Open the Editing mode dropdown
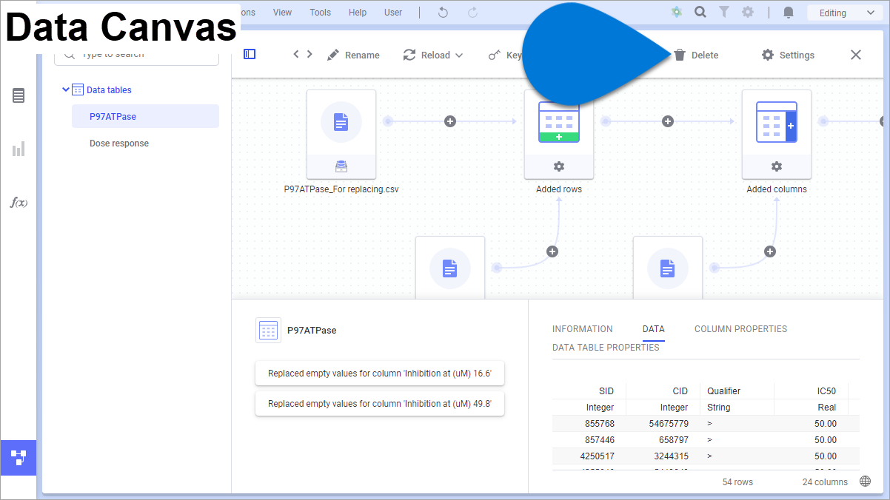 pos(846,13)
